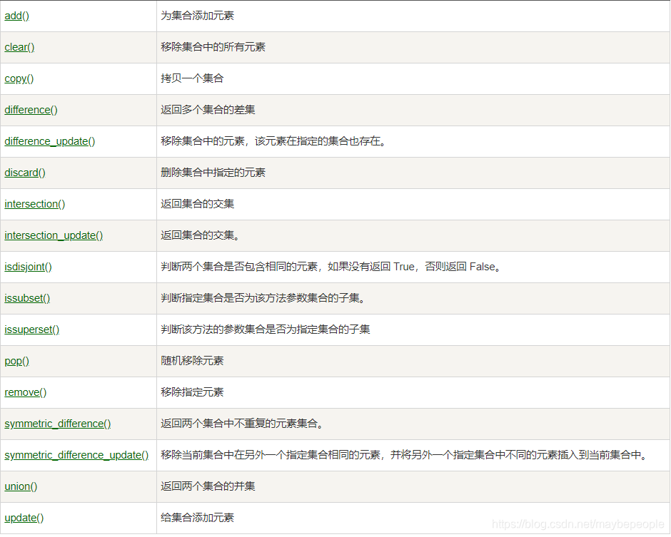671x537 pixels.
Task: Click the difference() link
Action: [x=31, y=110]
